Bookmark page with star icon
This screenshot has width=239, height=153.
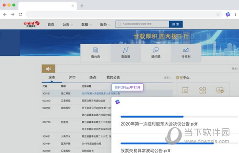click(x=218, y=14)
